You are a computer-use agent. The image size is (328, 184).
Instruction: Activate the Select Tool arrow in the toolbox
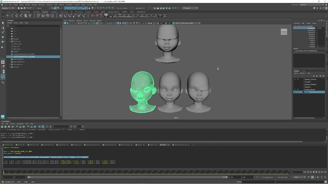(x=3, y=22)
